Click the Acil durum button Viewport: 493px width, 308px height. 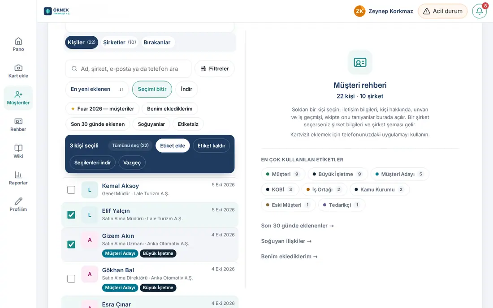(443, 11)
